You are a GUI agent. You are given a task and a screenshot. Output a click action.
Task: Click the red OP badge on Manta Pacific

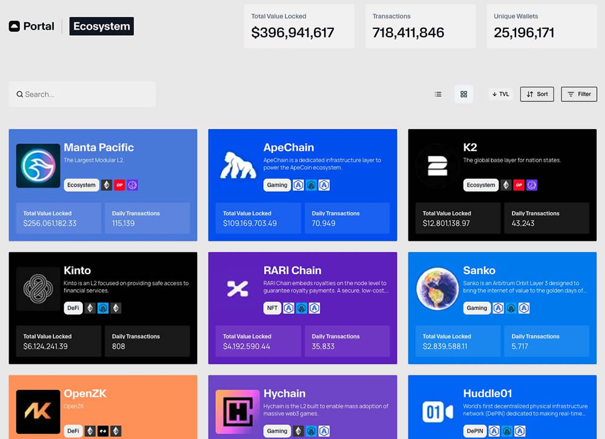click(119, 185)
